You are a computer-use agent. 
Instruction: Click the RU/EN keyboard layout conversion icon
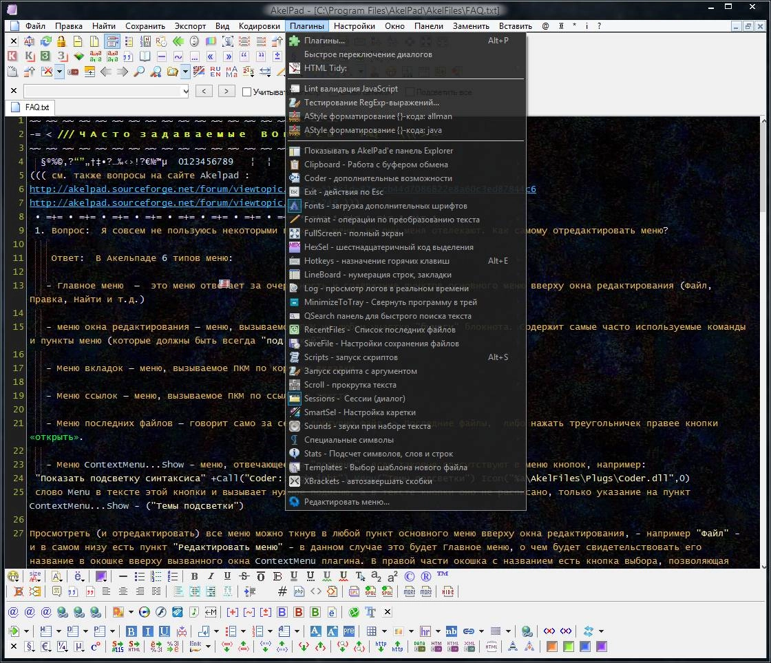pos(215,72)
